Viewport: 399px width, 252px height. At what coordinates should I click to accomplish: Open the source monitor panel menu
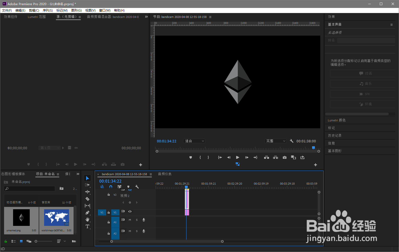pyautogui.click(x=80, y=17)
